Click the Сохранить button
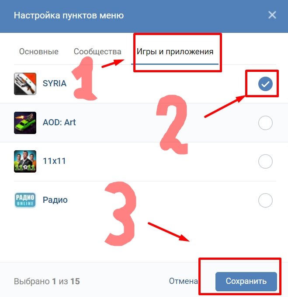Screen dimensions: 288x297 246,282
